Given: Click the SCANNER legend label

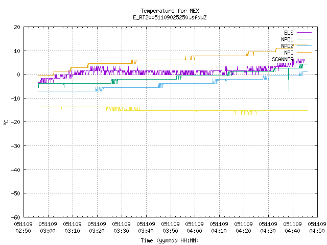Looking at the screenshot, I should [283, 59].
